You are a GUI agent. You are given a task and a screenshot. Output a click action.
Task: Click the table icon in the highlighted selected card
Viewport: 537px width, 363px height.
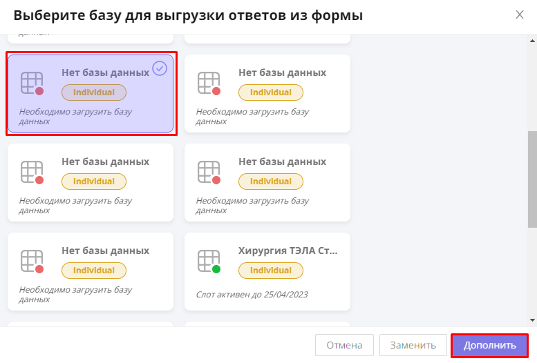(31, 82)
